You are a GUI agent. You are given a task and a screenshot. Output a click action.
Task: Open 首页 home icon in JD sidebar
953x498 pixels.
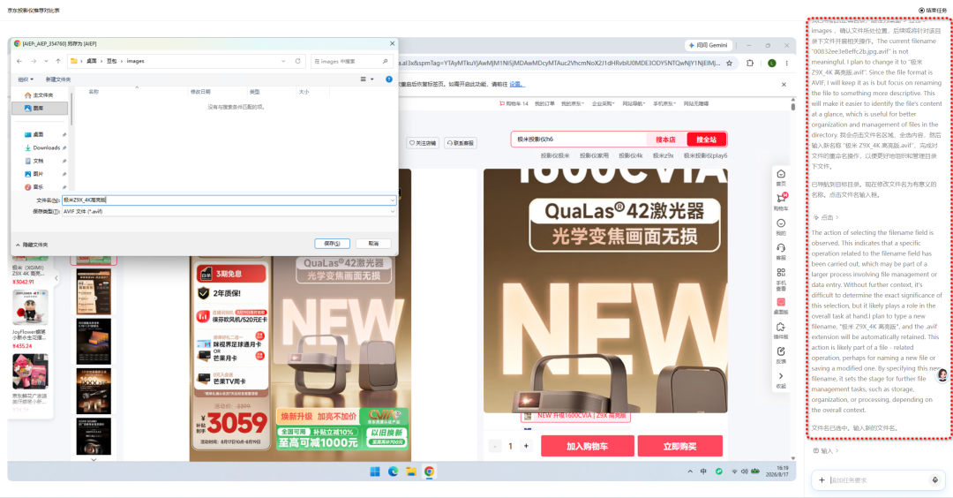coord(781,177)
